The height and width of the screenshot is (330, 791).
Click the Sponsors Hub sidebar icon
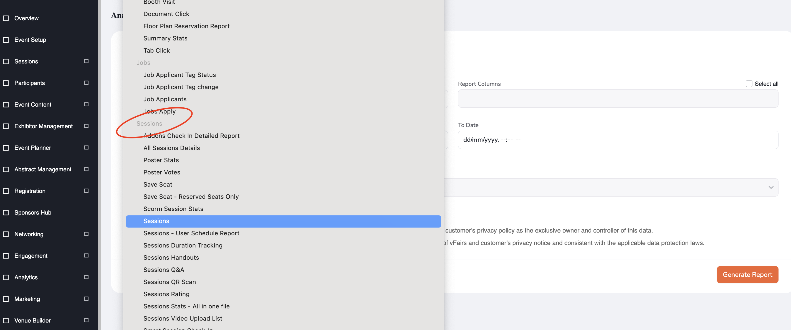click(x=6, y=213)
